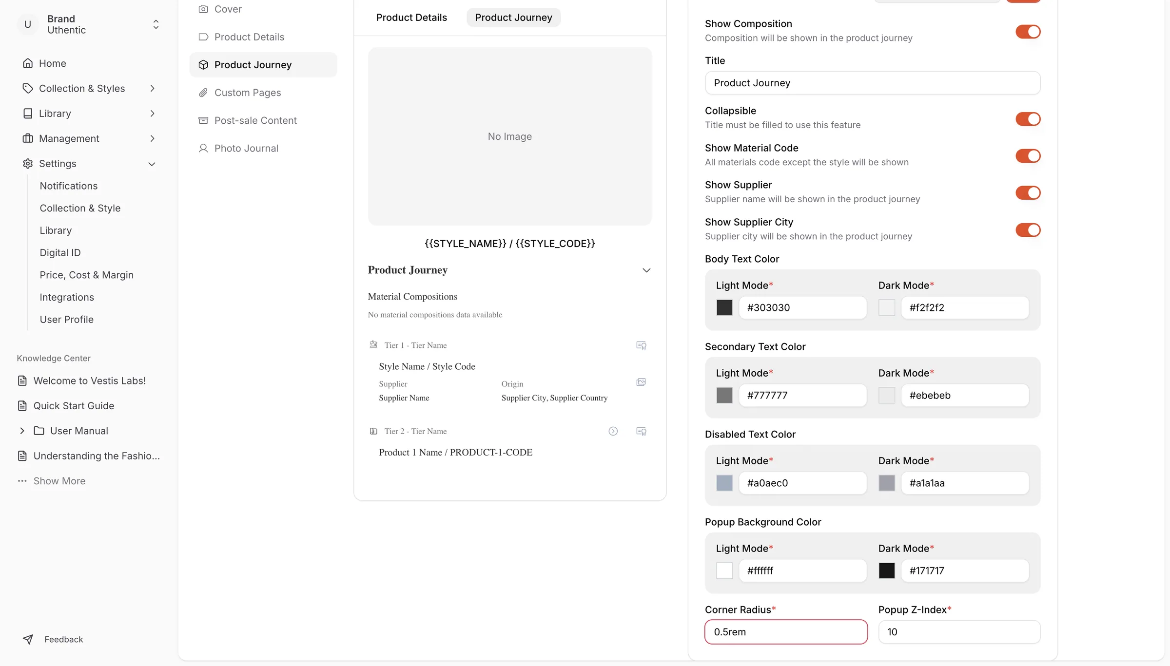Click the Custom Pages paperclip icon
Screen dimensions: 1170x666
[x=203, y=93]
